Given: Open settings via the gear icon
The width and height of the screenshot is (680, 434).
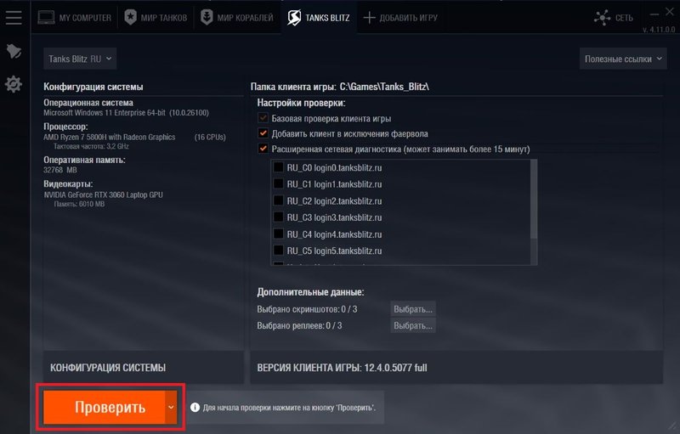Looking at the screenshot, I should [x=14, y=84].
